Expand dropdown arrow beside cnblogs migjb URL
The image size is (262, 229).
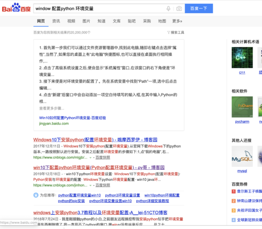tap(91, 157)
